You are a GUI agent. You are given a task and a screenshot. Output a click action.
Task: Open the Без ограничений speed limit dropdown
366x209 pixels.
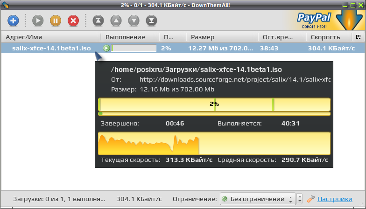click(x=258, y=199)
